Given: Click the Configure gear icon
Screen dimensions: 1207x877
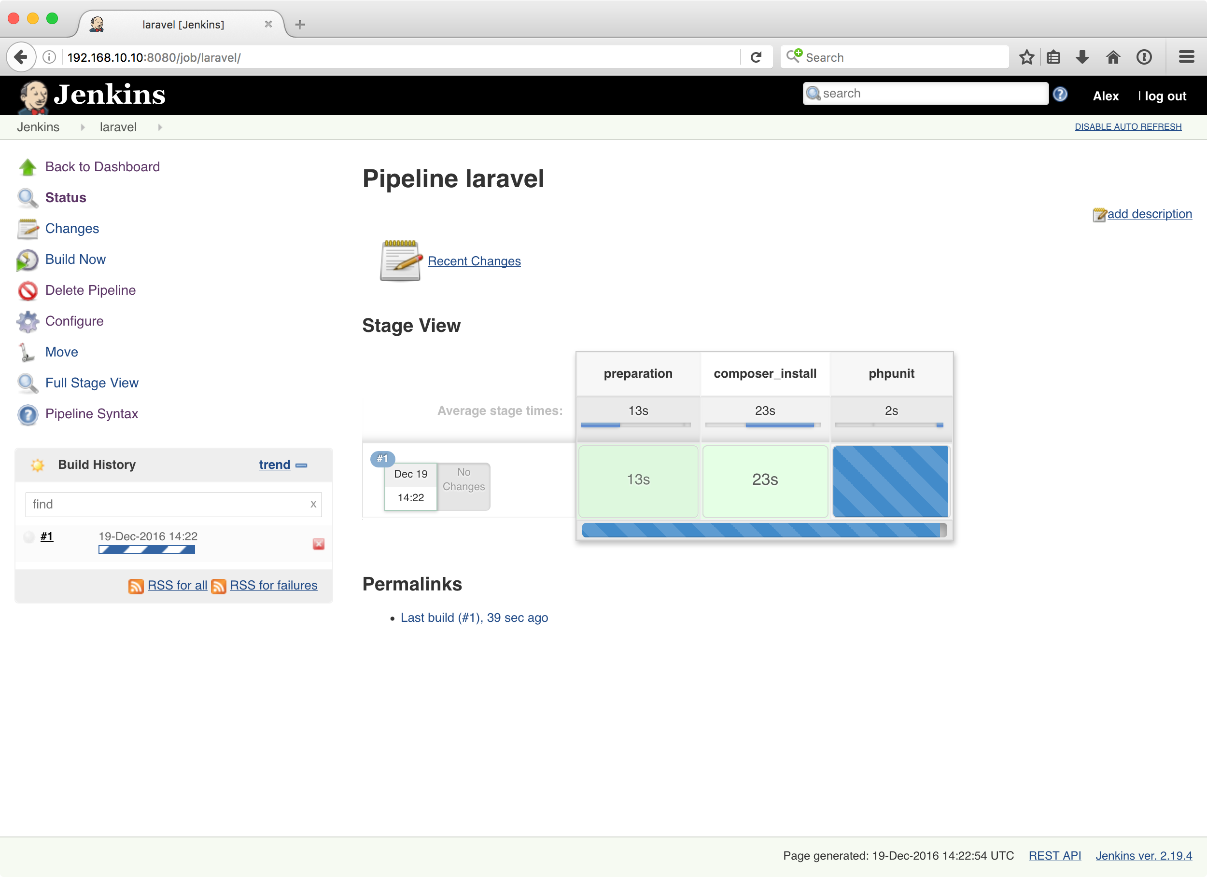Looking at the screenshot, I should pyautogui.click(x=28, y=321).
